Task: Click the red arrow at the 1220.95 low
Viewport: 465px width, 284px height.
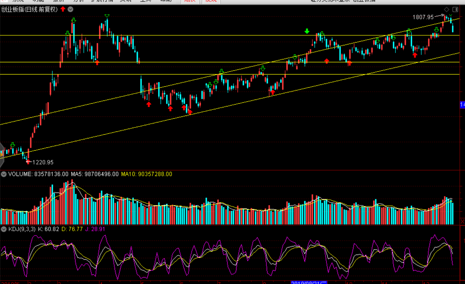Action: (x=28, y=162)
